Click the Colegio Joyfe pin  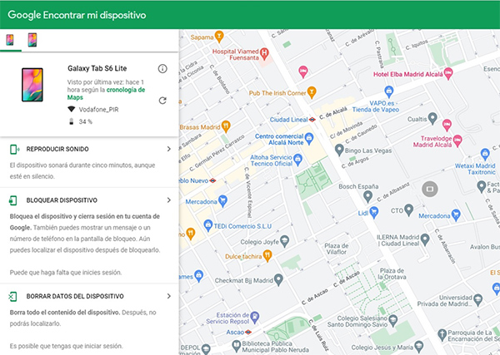[x=284, y=241]
